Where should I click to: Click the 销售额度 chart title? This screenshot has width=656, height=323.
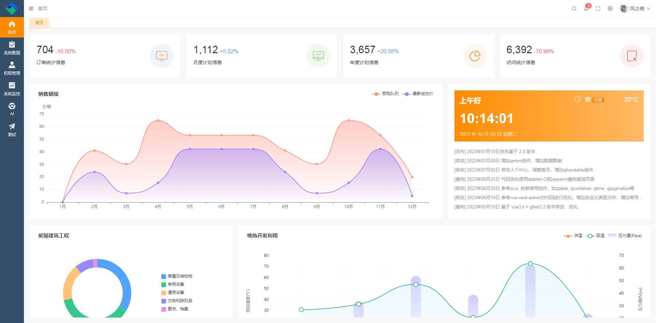(49, 94)
